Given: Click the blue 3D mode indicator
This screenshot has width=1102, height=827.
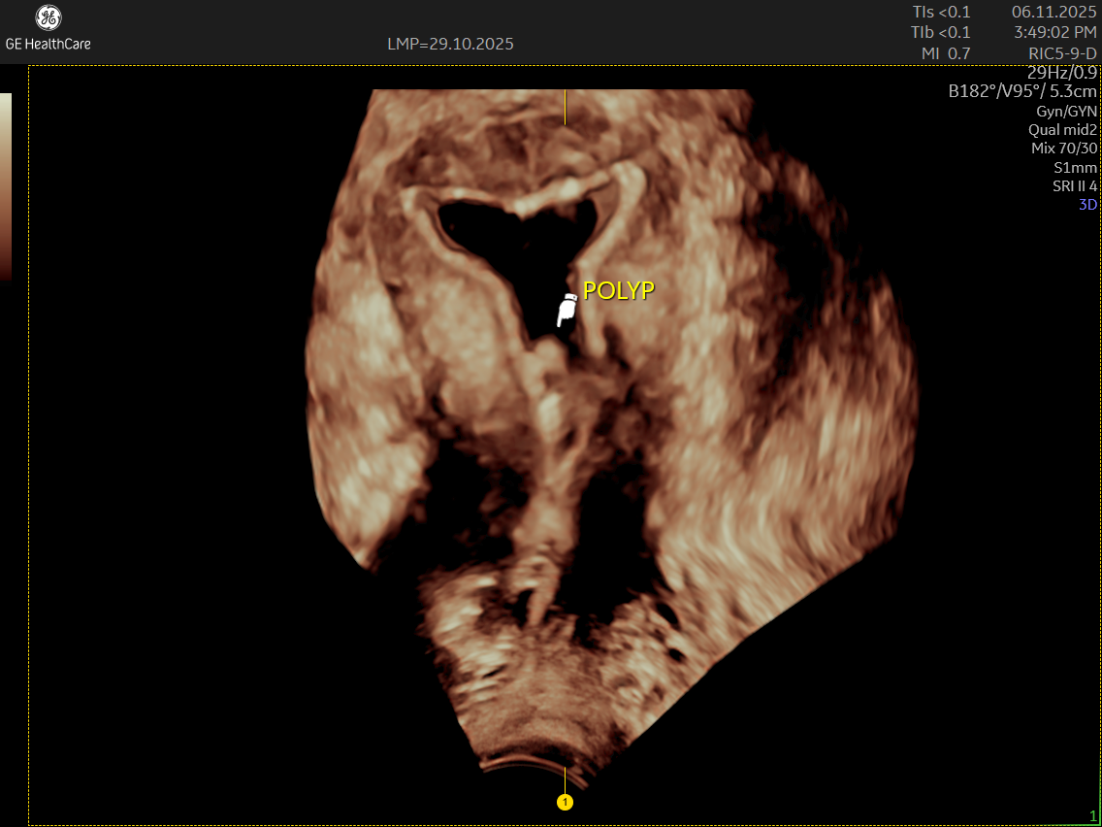Looking at the screenshot, I should pos(1087,205).
